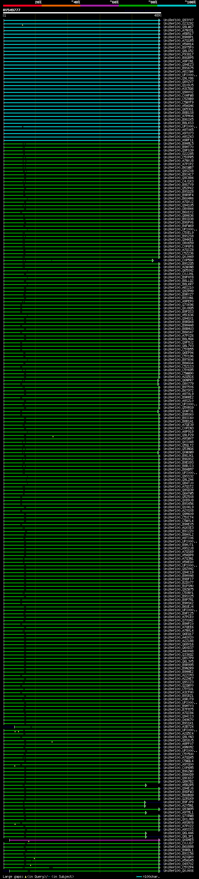This screenshot has width=199, height=879.
Task: Click the purple ~60% identity legend segment
Action: coord(100,6)
